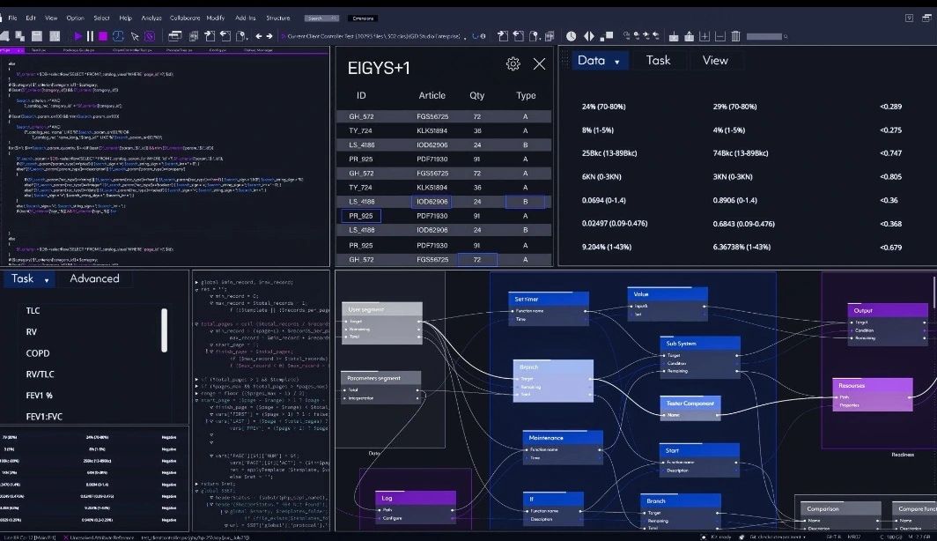Click the toolbar search slider field
937x541 pixels.
[x=764, y=36]
